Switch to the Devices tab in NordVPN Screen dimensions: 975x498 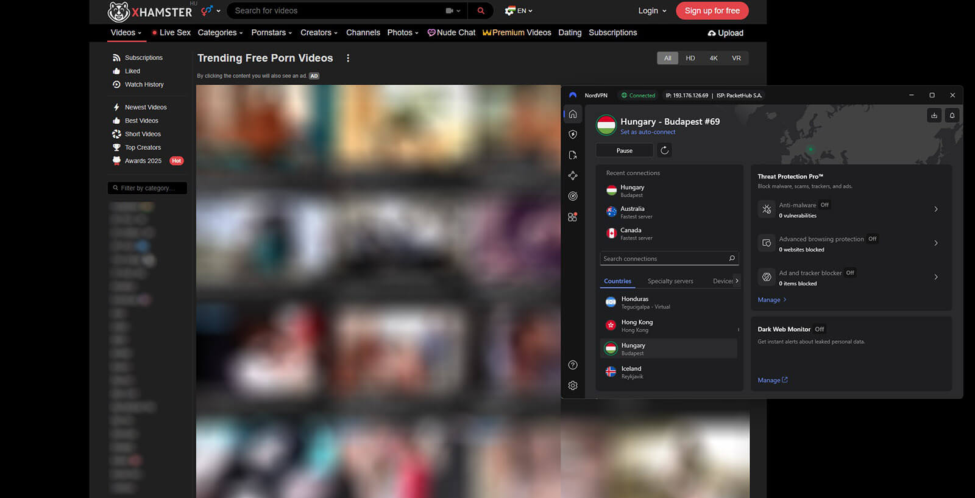click(x=723, y=281)
